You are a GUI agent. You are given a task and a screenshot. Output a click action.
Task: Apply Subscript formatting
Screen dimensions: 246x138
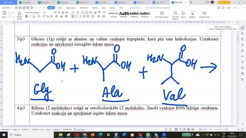tap(48, 16)
